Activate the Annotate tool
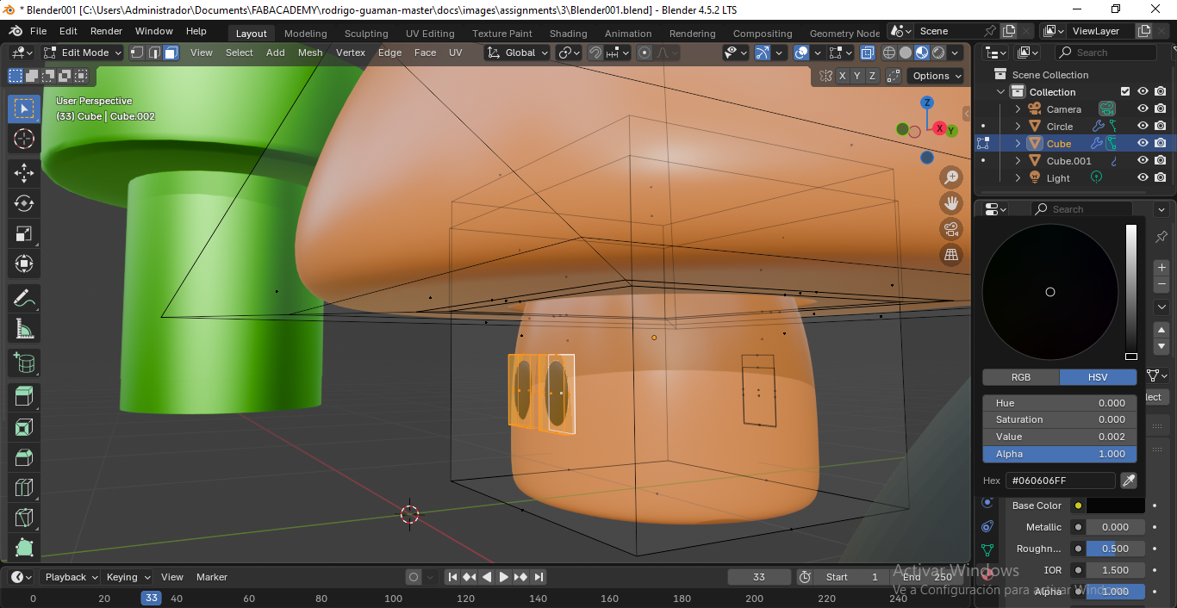This screenshot has width=1177, height=608. coord(23,298)
